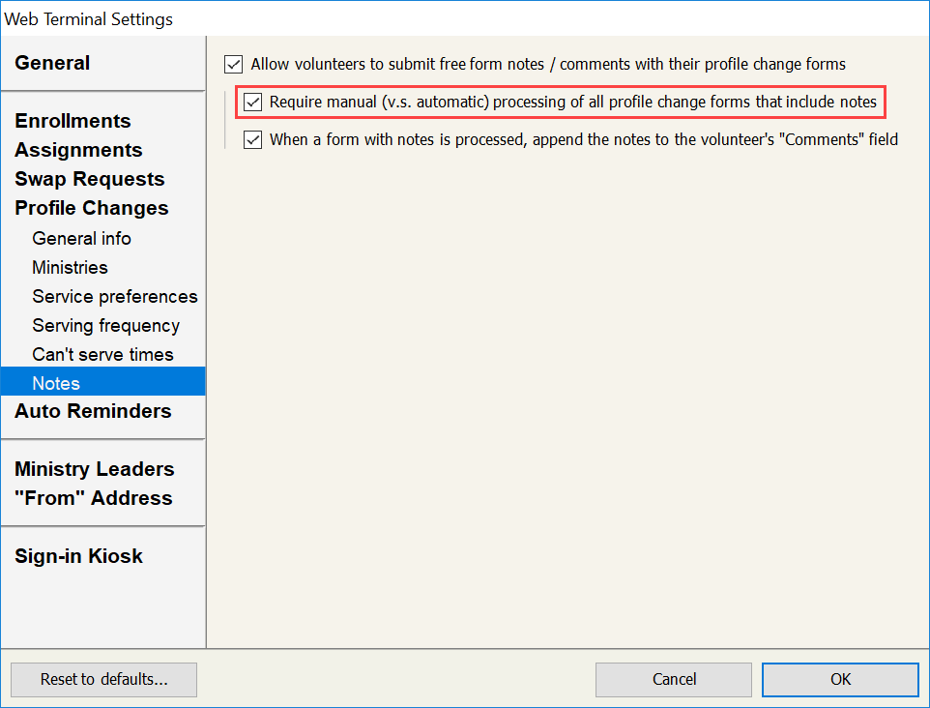Go to Enrollments settings

(x=73, y=121)
